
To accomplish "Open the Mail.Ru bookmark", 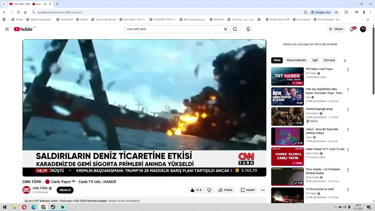I will (82, 20).
